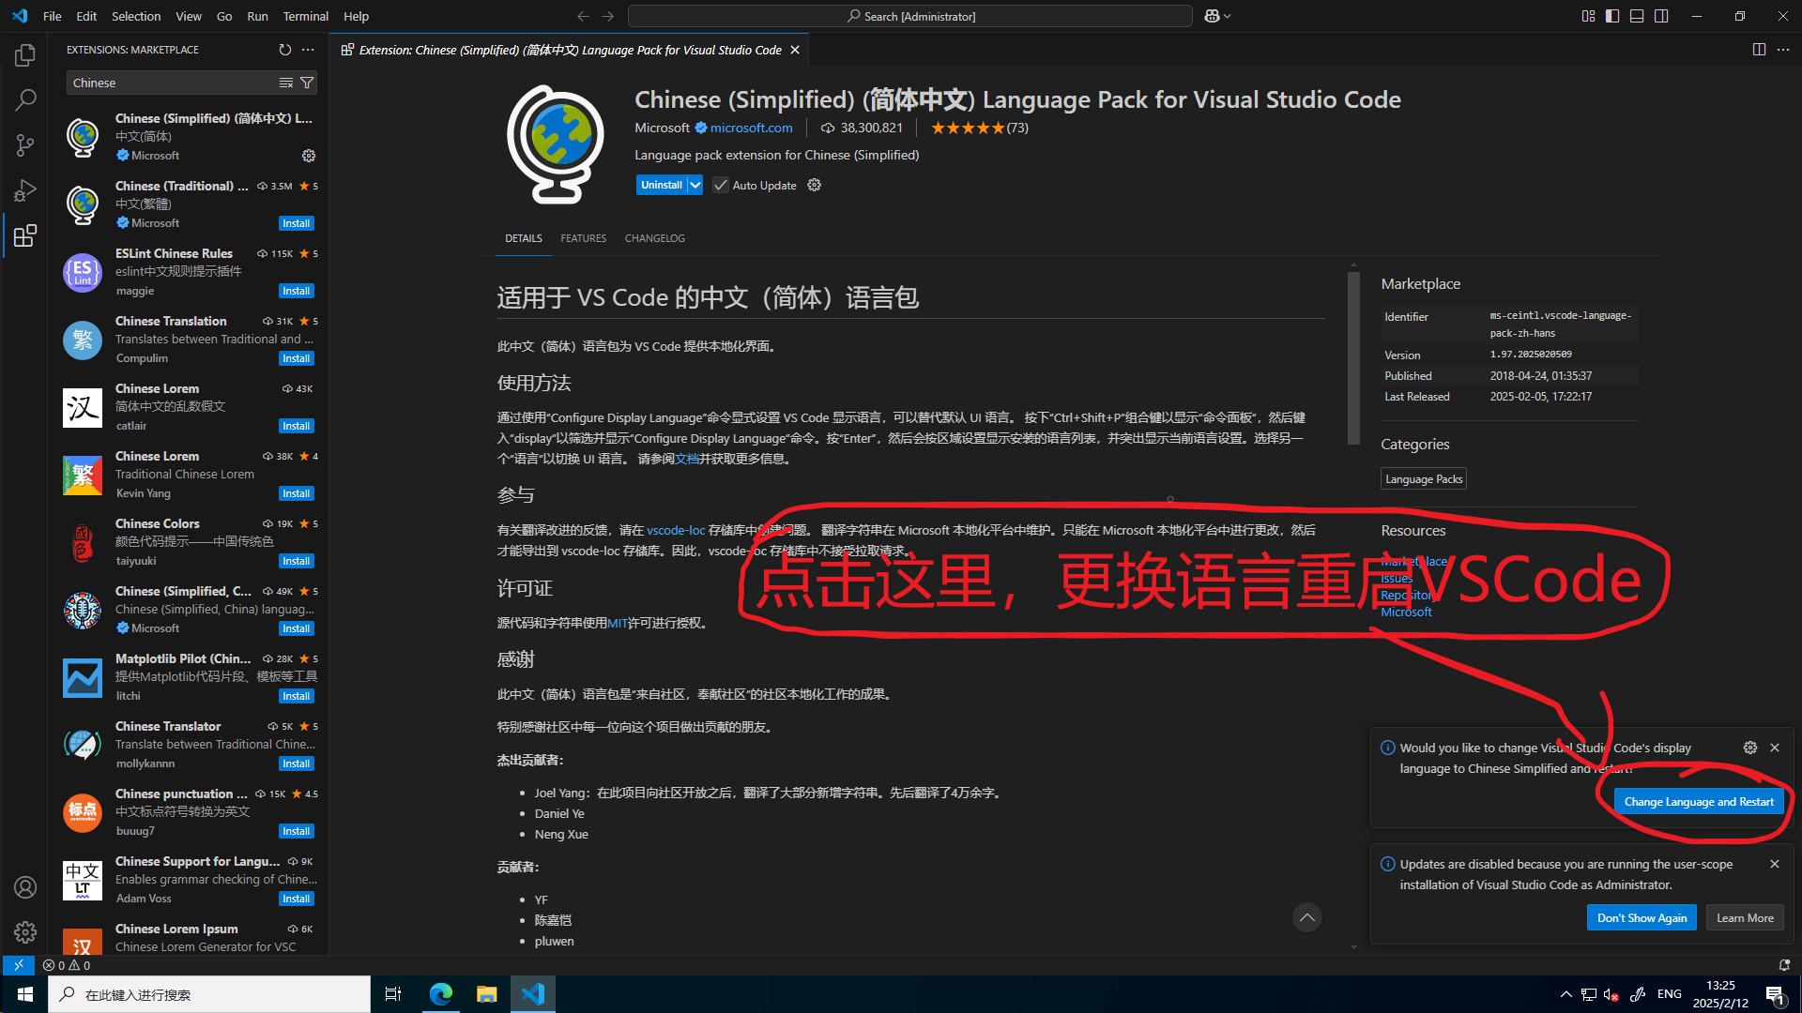This screenshot has width=1802, height=1013.
Task: Switch to the CHANGELOG tab
Action: 653,237
